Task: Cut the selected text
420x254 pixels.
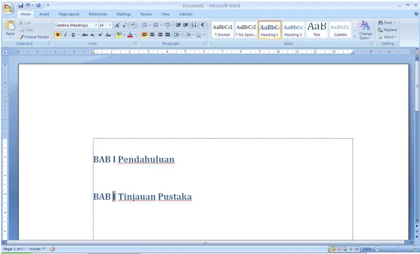Action: click(25, 23)
